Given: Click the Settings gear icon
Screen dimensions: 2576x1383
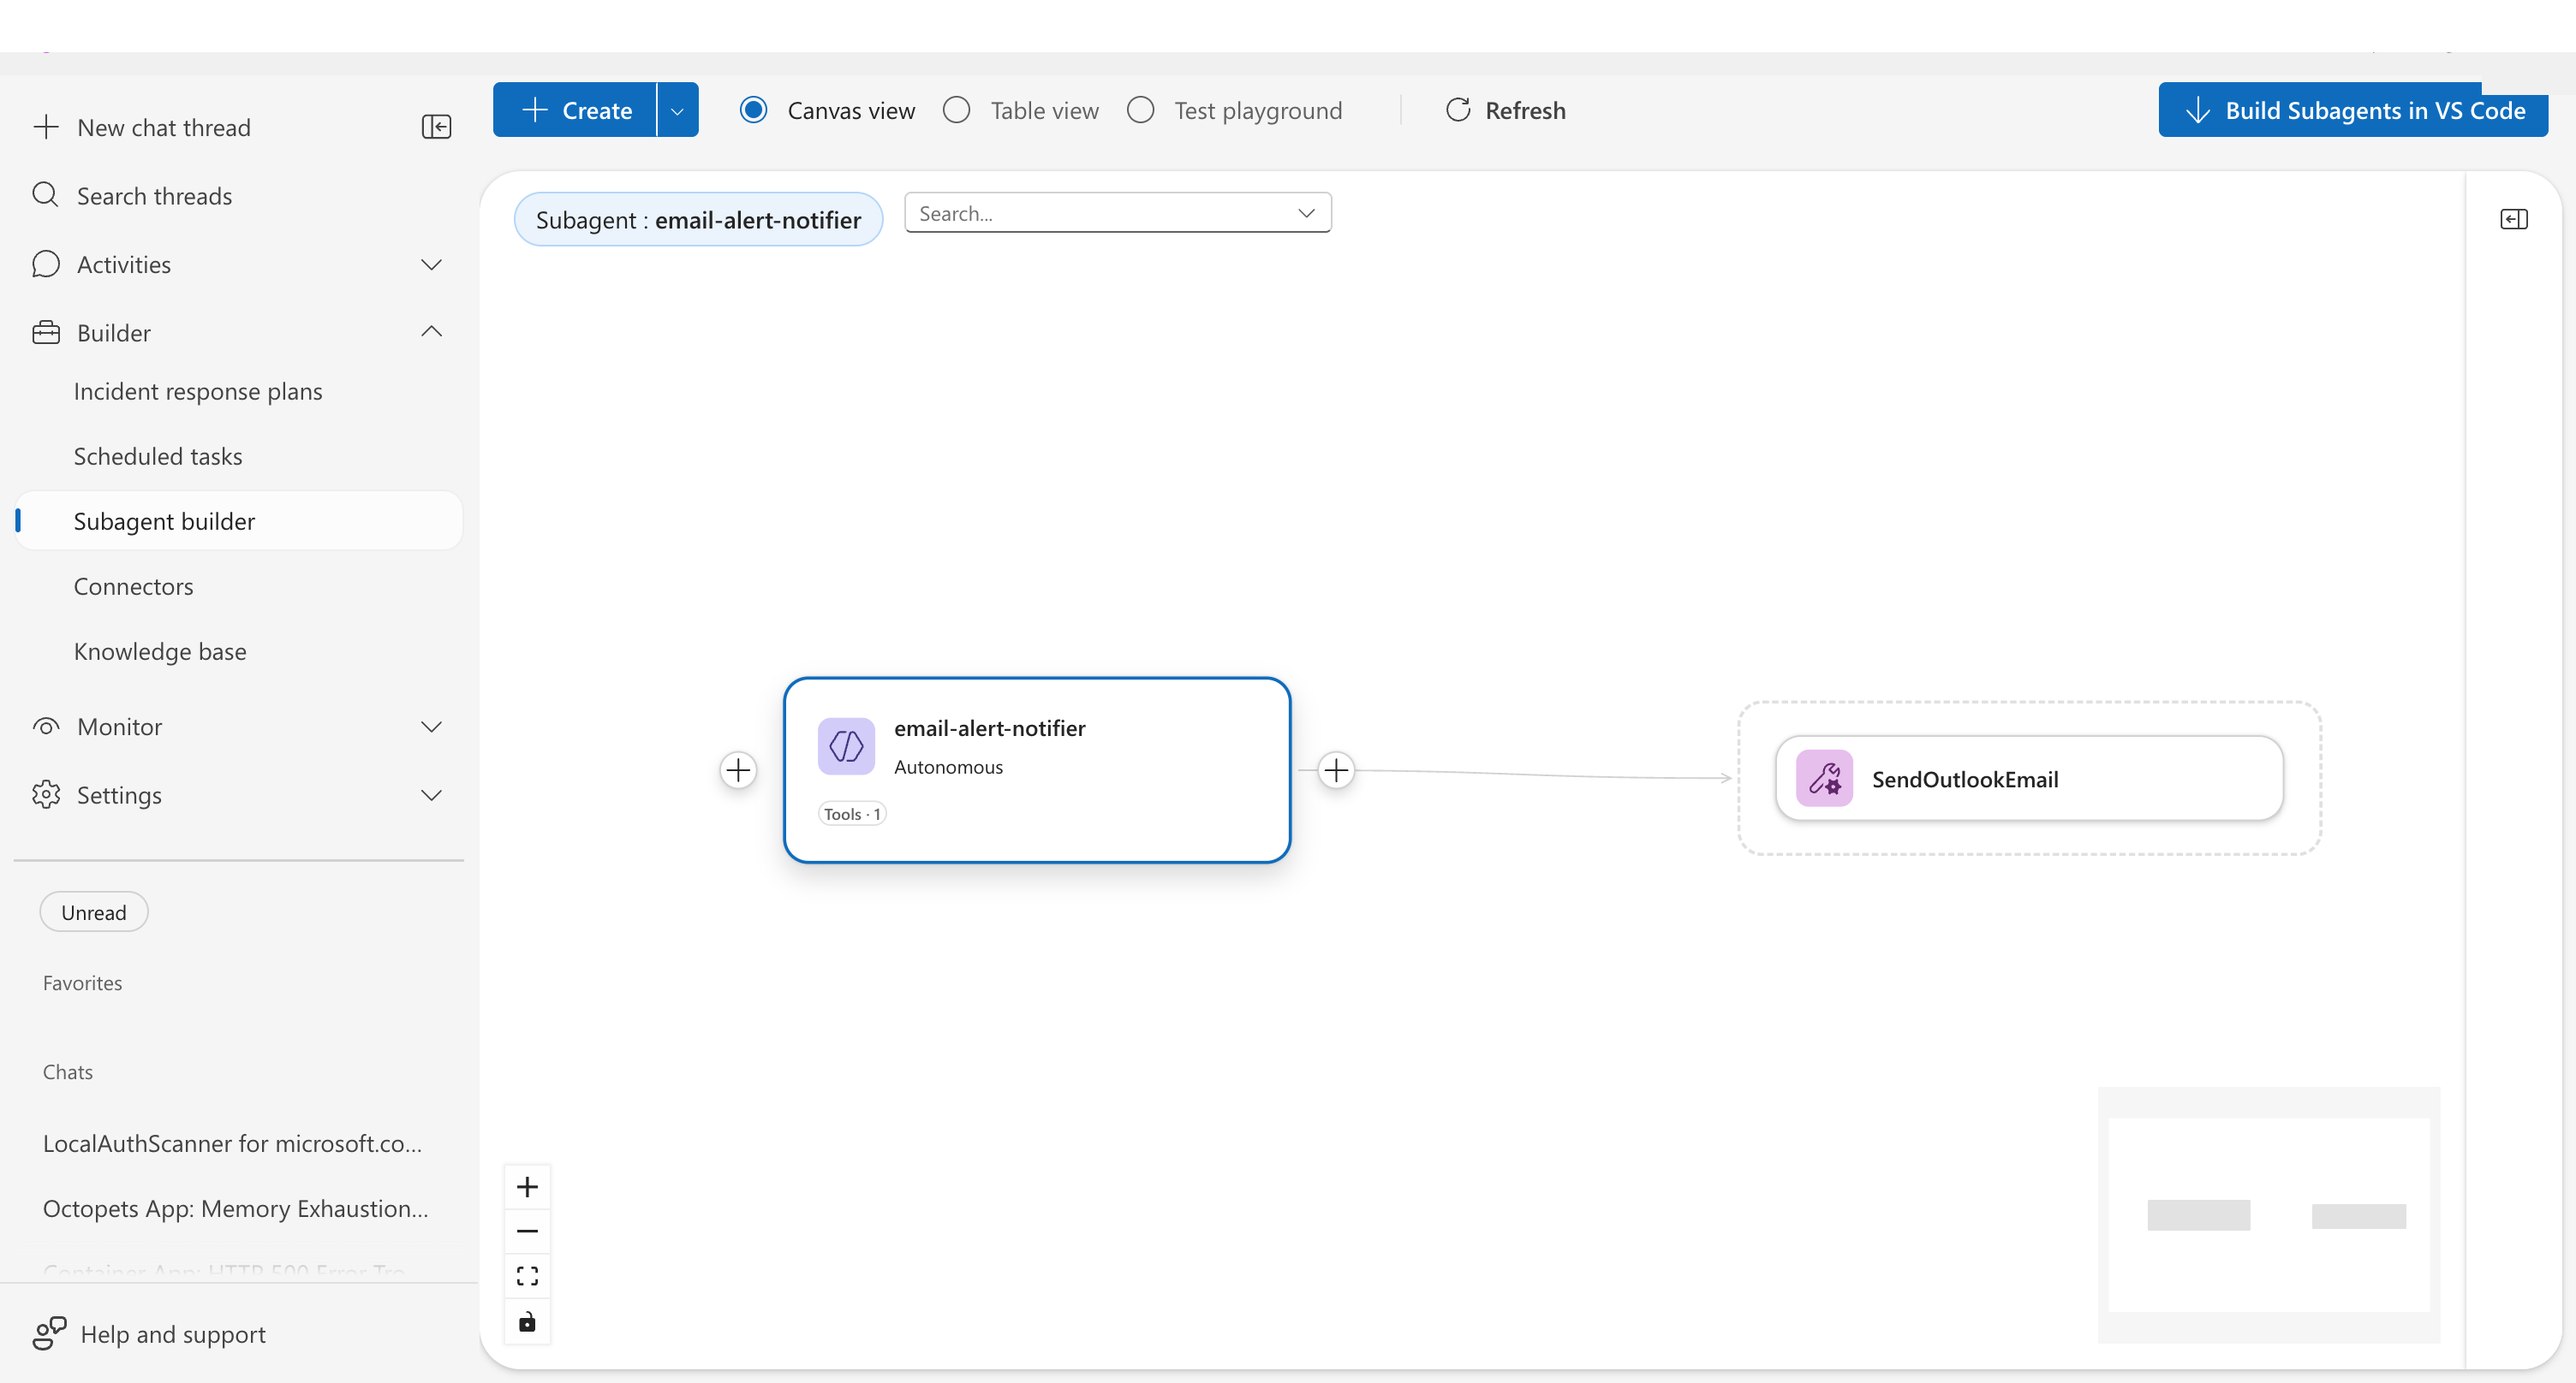Looking at the screenshot, I should (46, 794).
